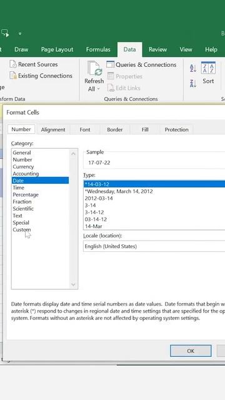
Task: Select Custom category
Action: click(40, 229)
